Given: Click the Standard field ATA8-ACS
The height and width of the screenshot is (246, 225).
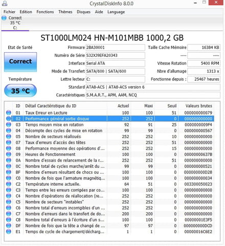Looking at the screenshot, I should tap(153, 87).
